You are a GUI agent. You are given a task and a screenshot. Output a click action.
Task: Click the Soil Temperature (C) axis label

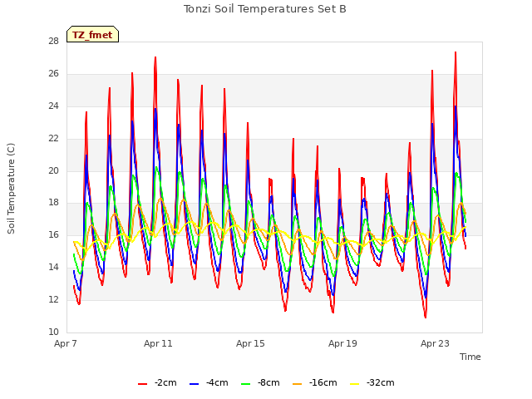pyautogui.click(x=11, y=189)
